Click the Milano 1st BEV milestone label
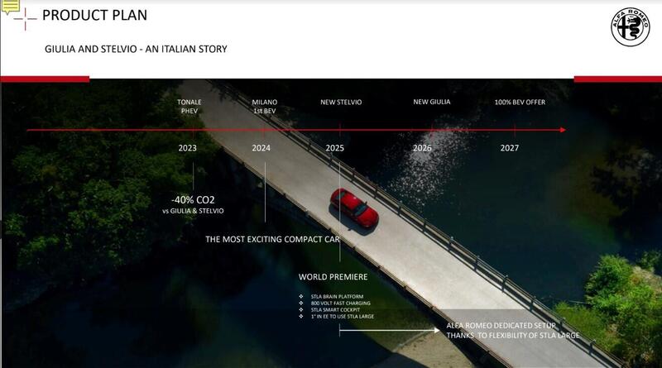This screenshot has width=662, height=368. [265, 106]
